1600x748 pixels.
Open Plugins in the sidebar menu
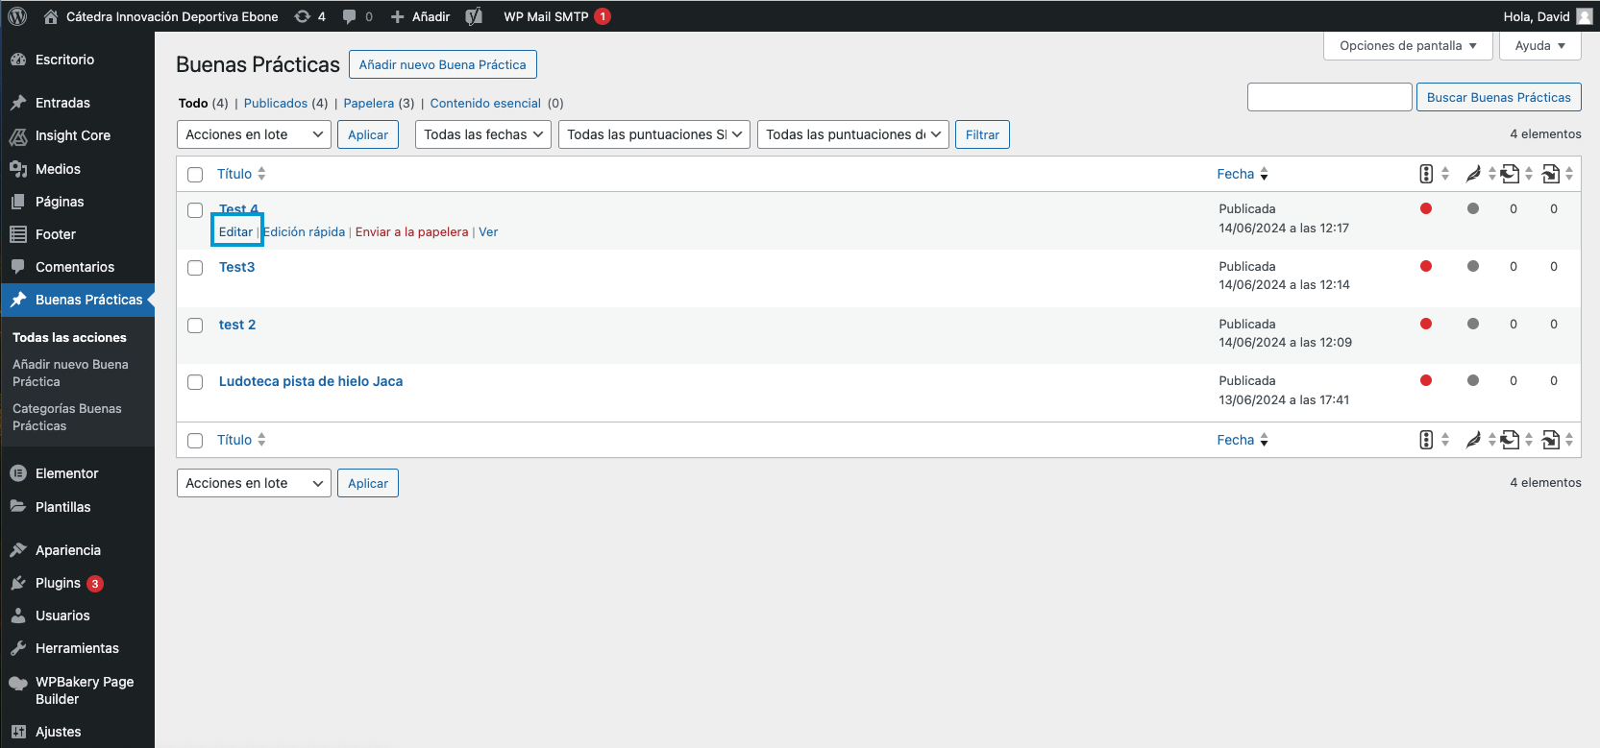click(x=58, y=583)
